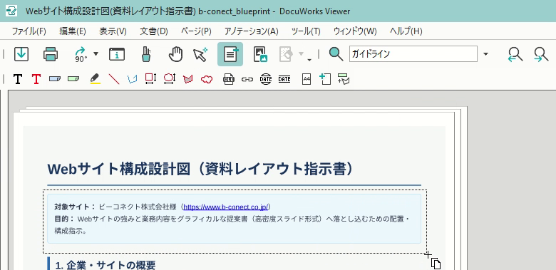
Task: Open the ツール(T) menu
Action: pos(306,31)
